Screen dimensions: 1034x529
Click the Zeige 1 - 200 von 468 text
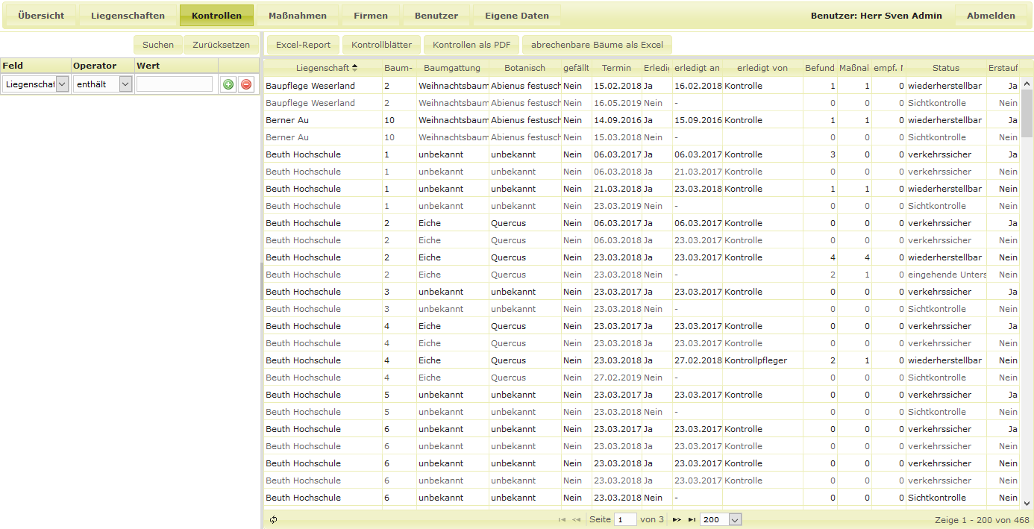pyautogui.click(x=982, y=520)
